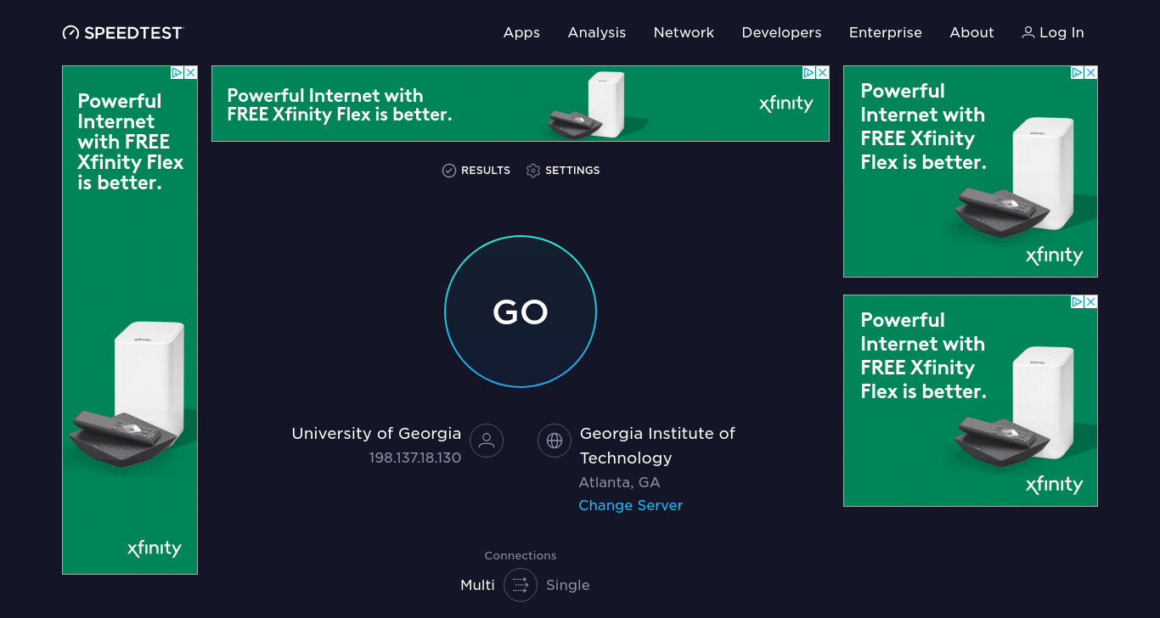Open Settings

(x=563, y=171)
